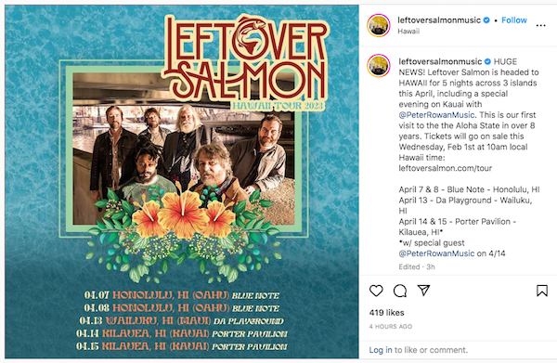The height and width of the screenshot is (363, 557).
Task: Open the three-dot more options menu
Action: 540,25
